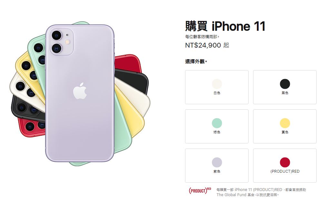
Task: Click the lavender purple circle swatch
Action: coord(217,162)
